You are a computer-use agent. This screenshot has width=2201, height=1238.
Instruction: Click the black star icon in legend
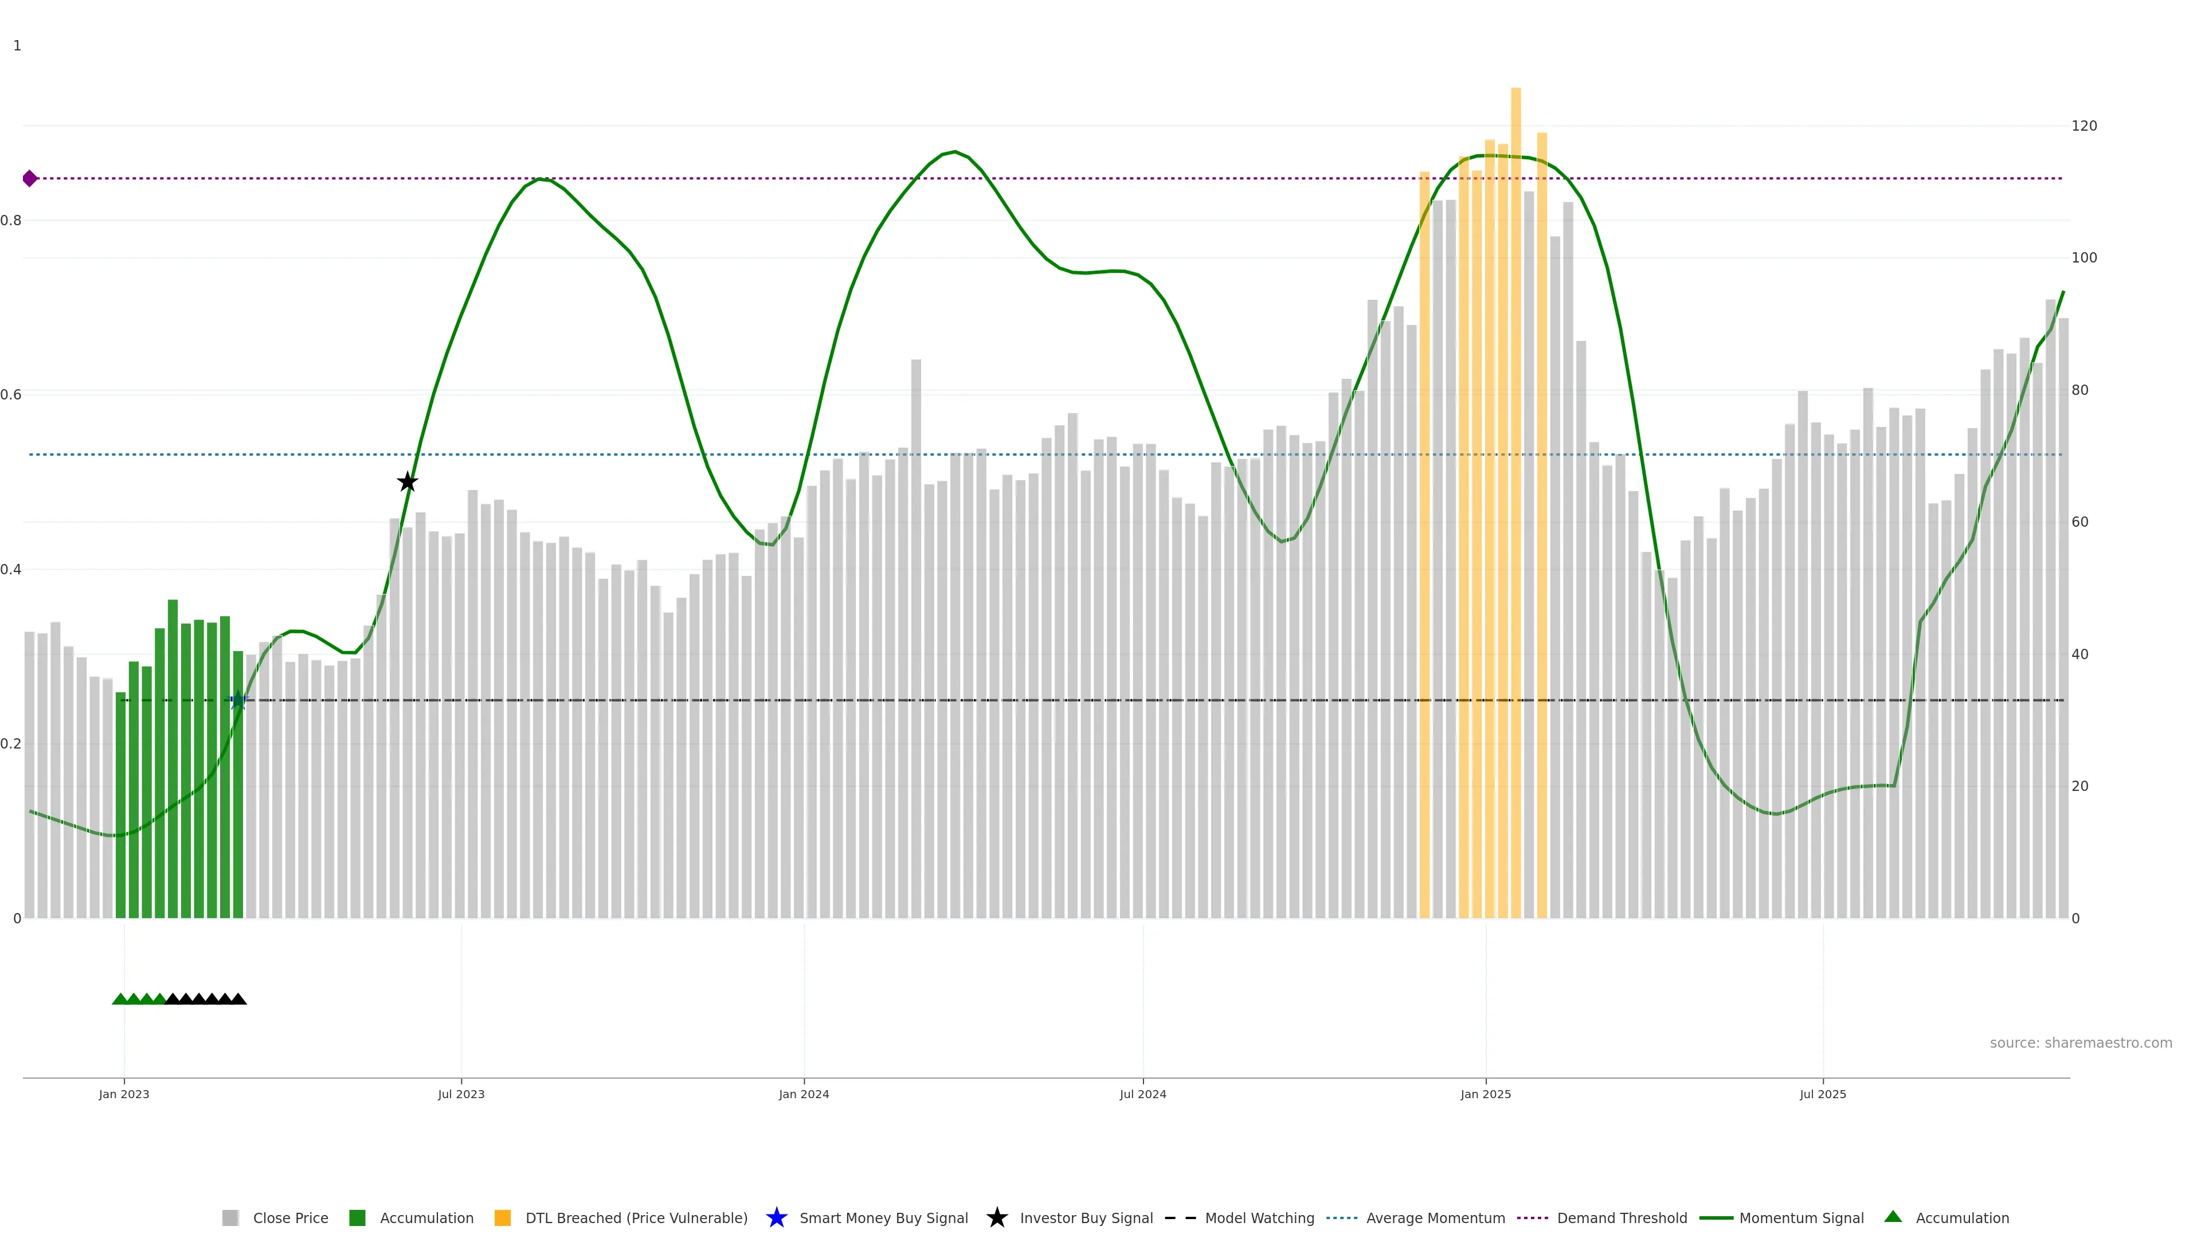coord(996,1217)
